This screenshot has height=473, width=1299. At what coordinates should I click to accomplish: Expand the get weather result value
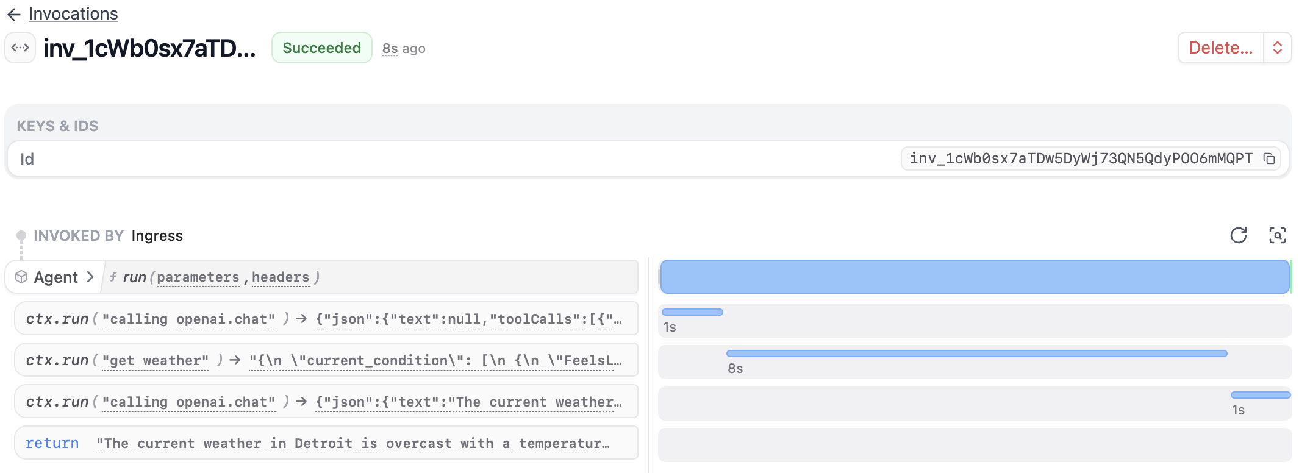[x=435, y=360]
